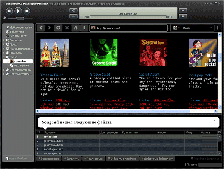Create a playlist with Новый Плейлист
This screenshot has height=169, width=224.
[18, 158]
